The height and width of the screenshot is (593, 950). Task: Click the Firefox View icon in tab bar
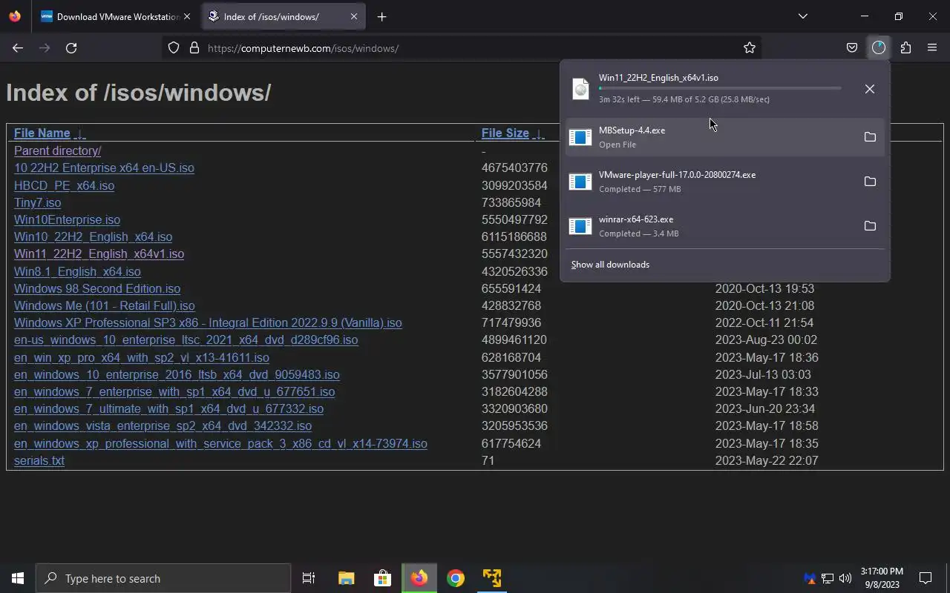pos(15,16)
